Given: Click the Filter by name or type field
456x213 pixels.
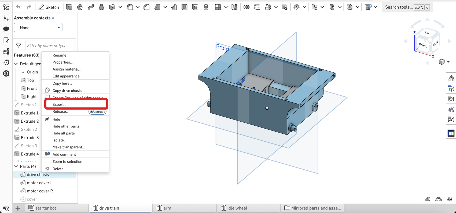Looking at the screenshot, I should click(50, 46).
